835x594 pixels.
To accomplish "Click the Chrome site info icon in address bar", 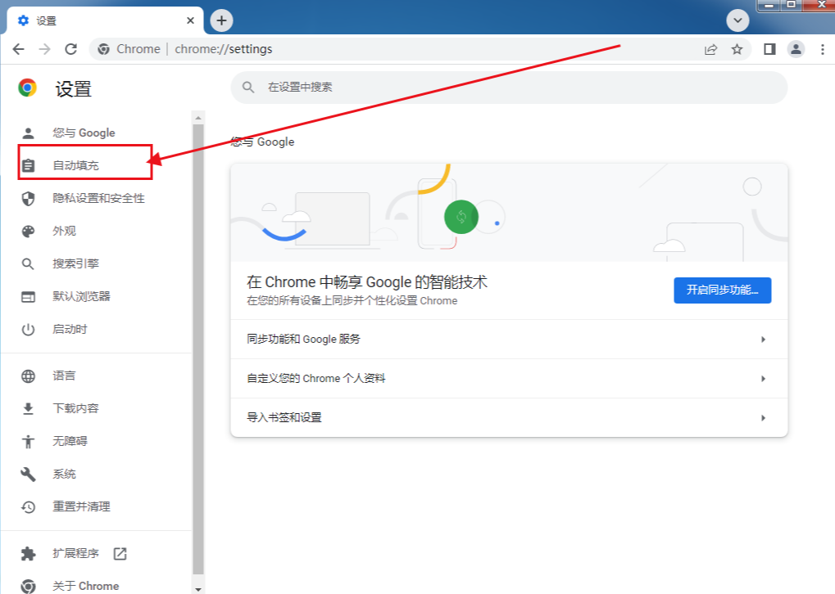I will click(x=104, y=49).
